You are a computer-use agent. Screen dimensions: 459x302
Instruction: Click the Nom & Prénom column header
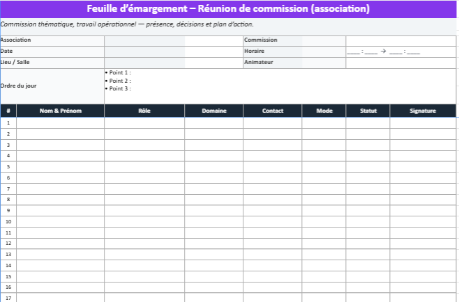[61, 111]
